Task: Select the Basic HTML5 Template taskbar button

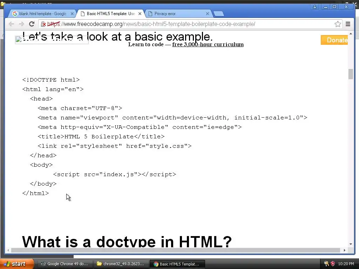Action: click(x=177, y=264)
